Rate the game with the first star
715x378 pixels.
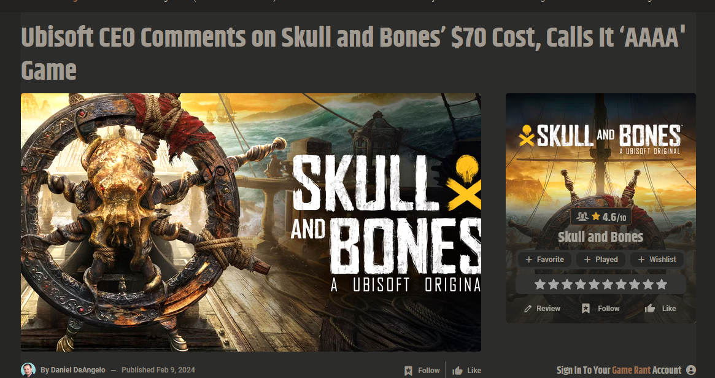click(x=540, y=285)
